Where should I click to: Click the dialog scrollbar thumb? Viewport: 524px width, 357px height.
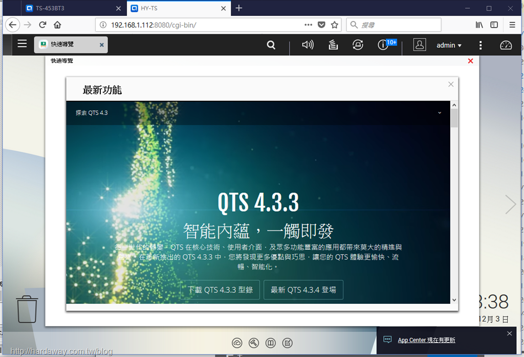pos(454,118)
